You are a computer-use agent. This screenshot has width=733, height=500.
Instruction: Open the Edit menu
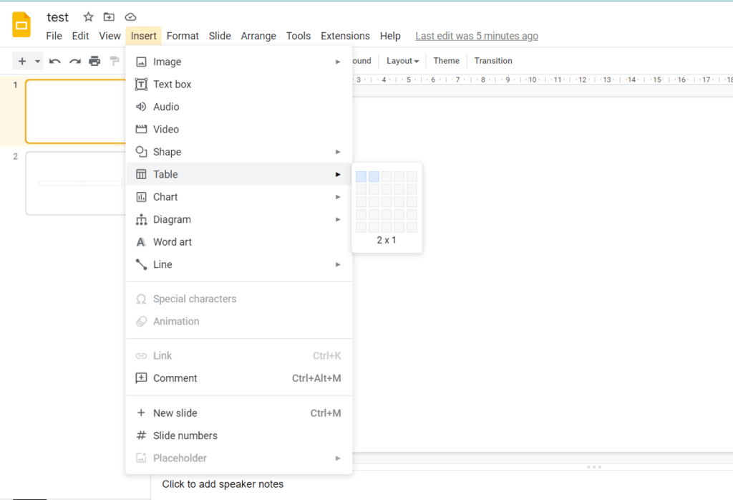[80, 36]
